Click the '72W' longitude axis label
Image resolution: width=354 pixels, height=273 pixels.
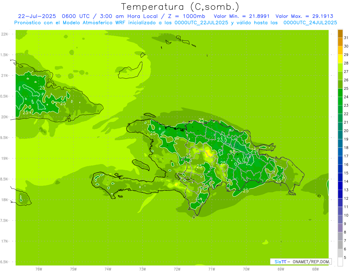[177, 269]
